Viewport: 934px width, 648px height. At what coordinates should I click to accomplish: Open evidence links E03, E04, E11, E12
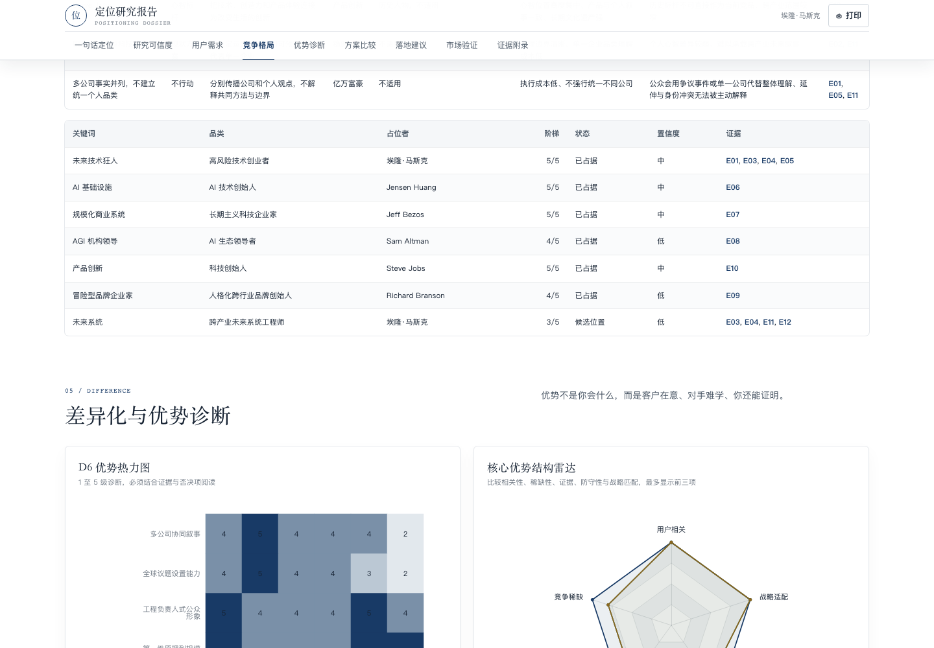coord(759,322)
